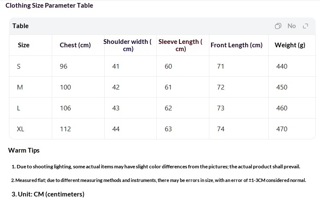This screenshot has width=320, height=205.
Task: Select the XL size row cell
Action: tap(31, 129)
